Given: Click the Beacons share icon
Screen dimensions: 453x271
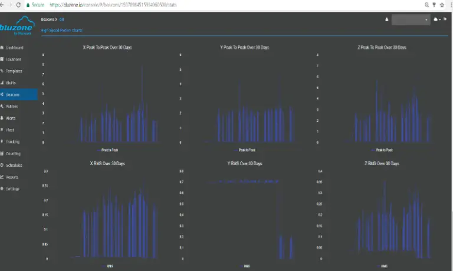Looking at the screenshot, I should coord(2,94).
